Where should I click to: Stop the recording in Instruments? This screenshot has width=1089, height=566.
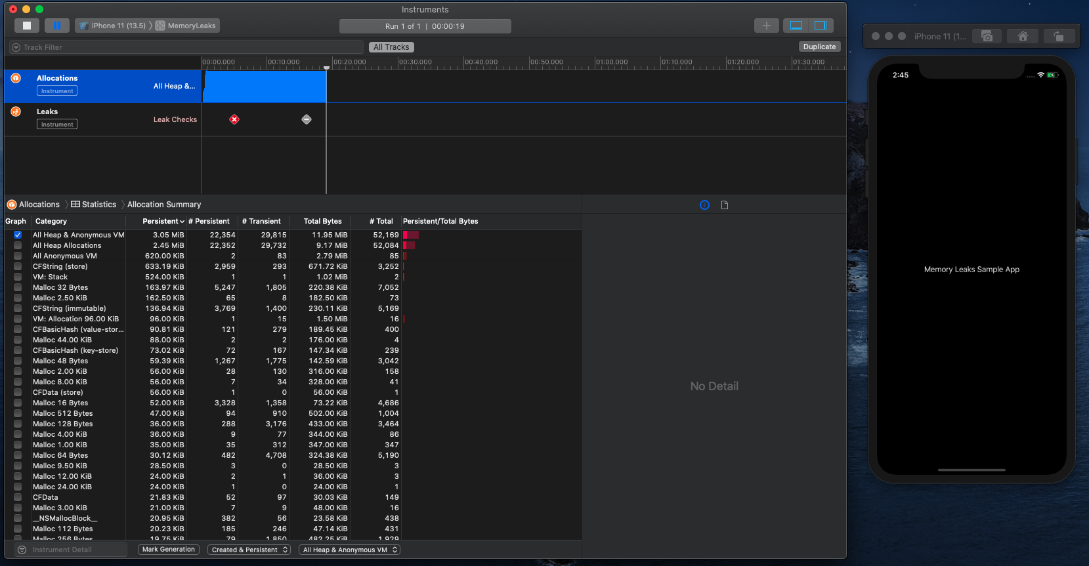(27, 26)
